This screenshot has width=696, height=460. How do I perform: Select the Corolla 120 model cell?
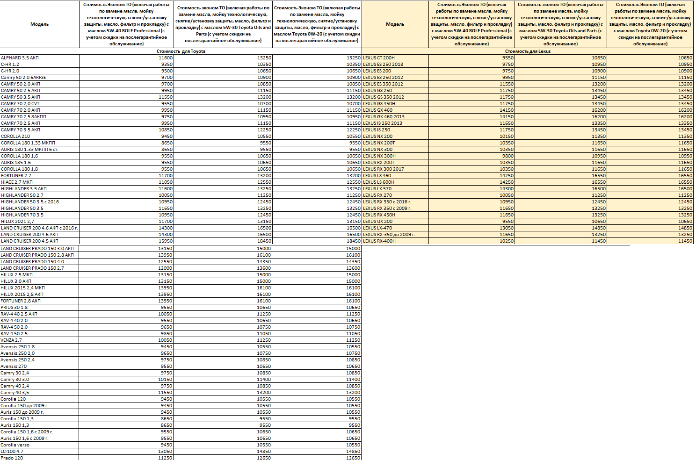[40, 399]
